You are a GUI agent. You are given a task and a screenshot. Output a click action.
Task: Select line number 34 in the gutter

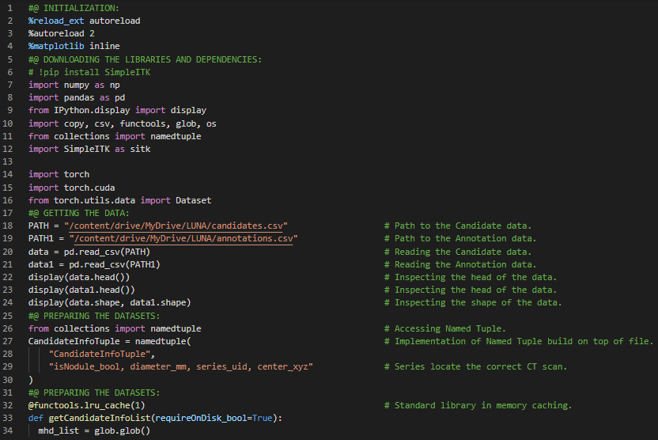pos(9,431)
